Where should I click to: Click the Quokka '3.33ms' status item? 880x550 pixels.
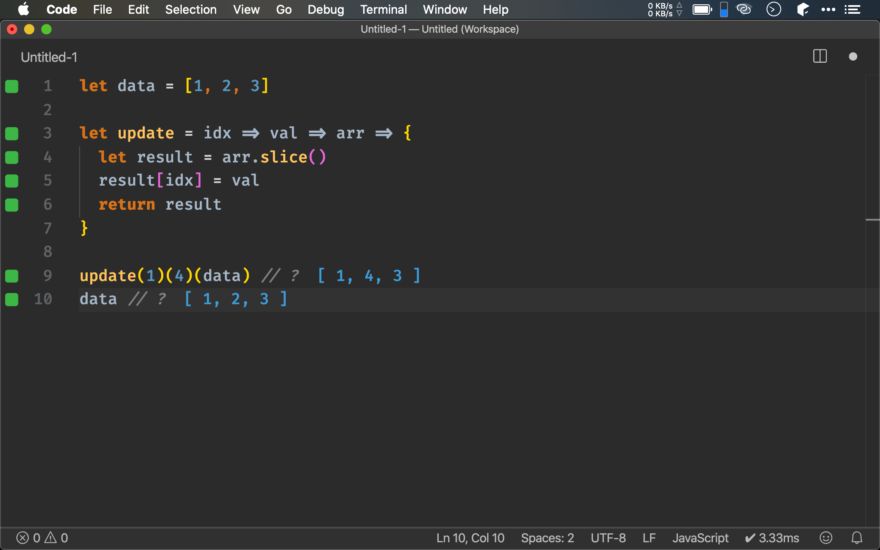(772, 538)
